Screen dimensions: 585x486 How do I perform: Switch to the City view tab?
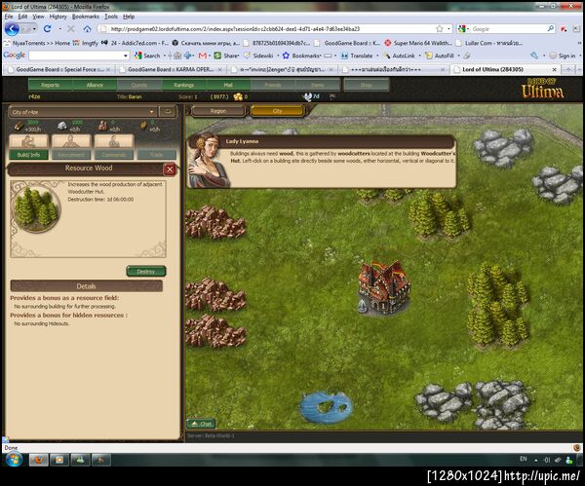277,111
